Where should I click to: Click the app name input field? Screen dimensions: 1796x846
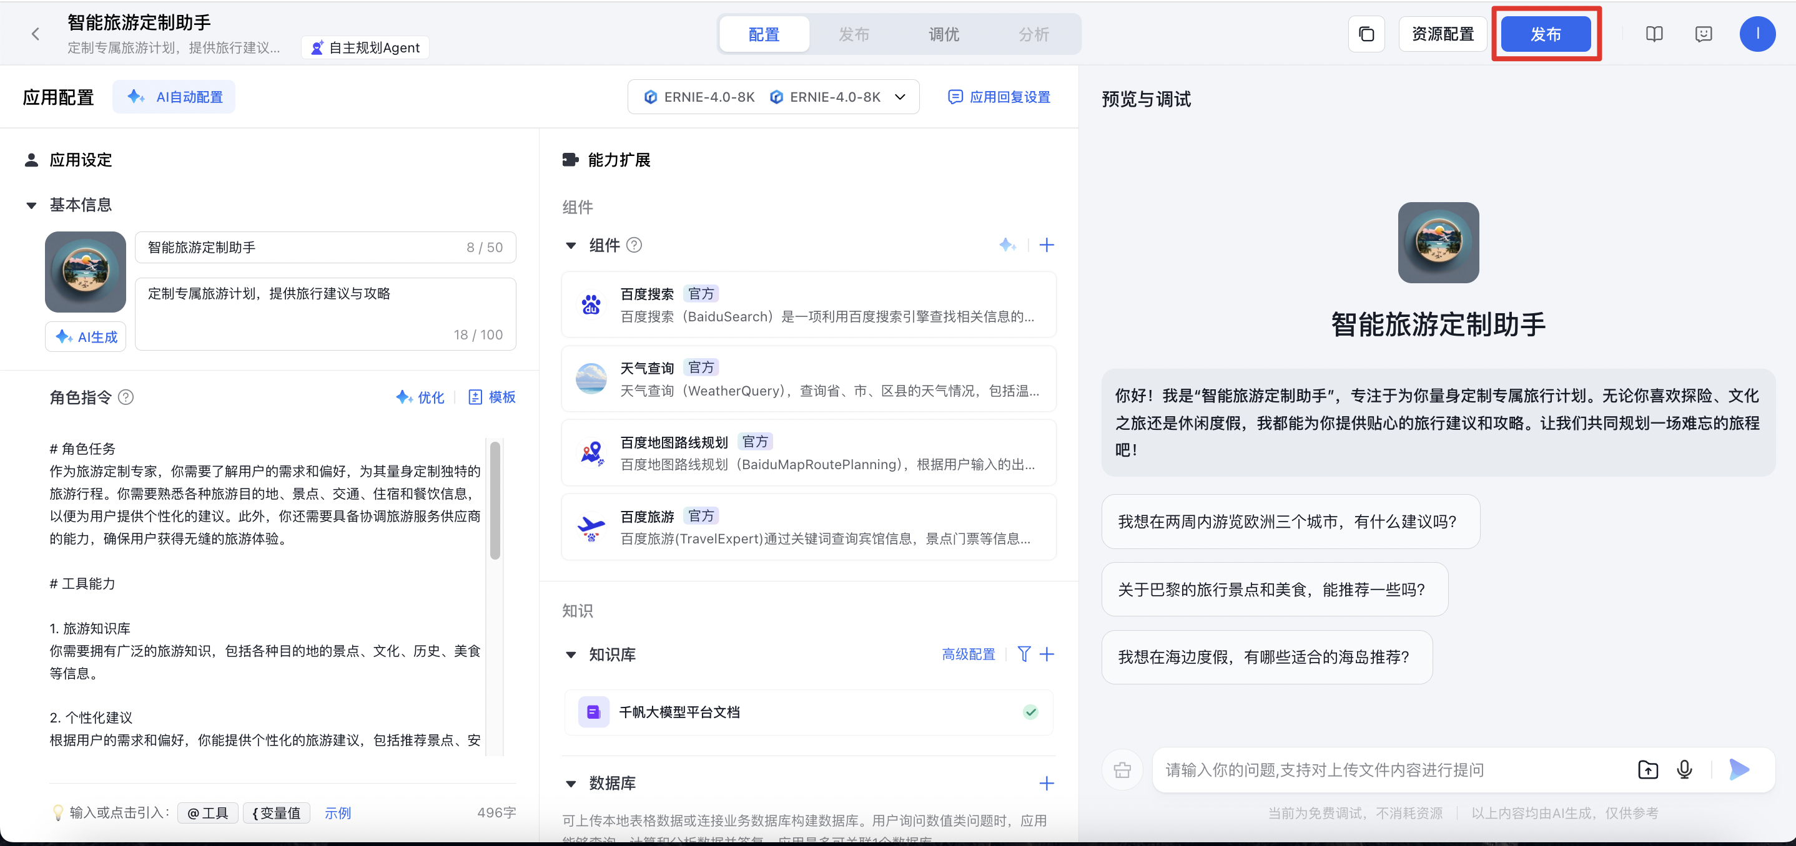pos(325,247)
